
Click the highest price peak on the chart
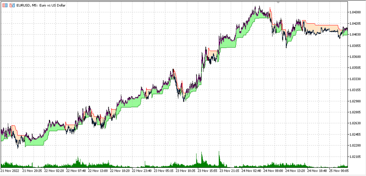pyautogui.click(x=256, y=6)
